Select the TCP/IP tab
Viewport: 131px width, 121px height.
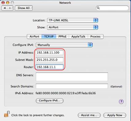point(49,37)
